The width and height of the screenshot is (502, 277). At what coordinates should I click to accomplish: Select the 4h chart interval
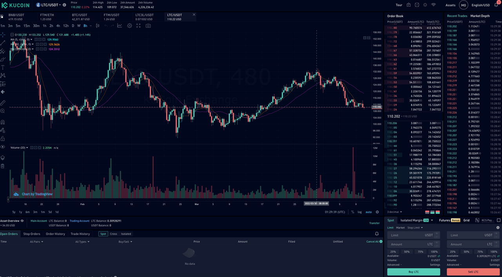pyautogui.click(x=58, y=26)
